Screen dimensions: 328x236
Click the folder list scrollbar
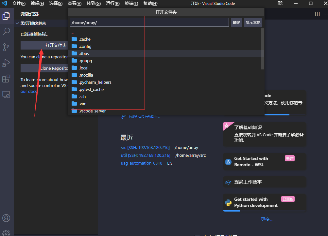click(263, 49)
